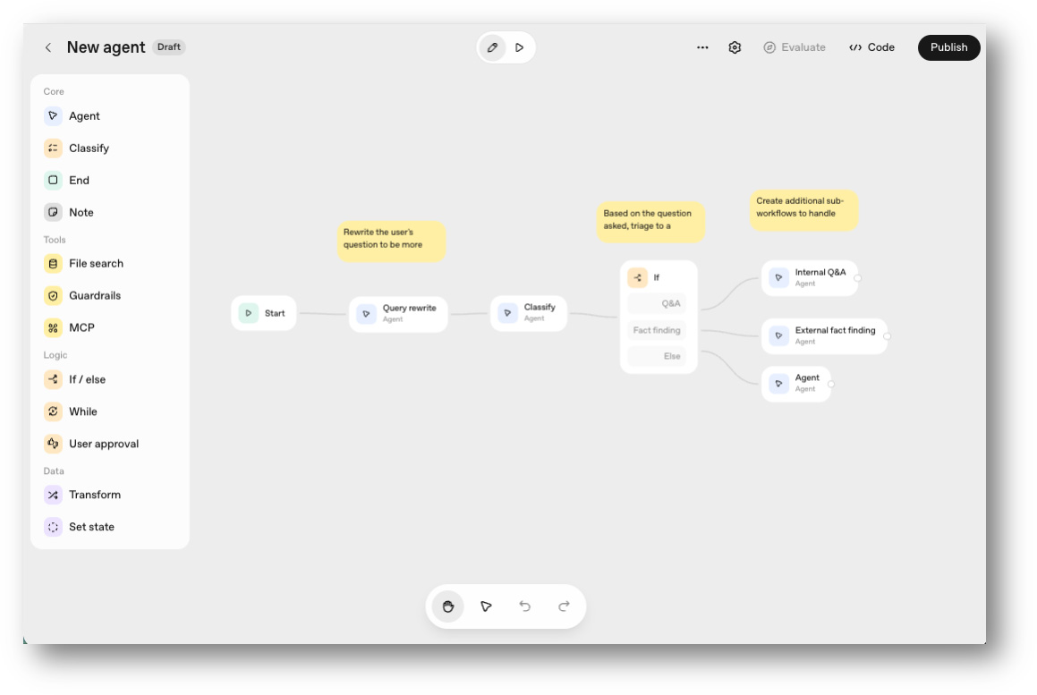Select the Classify node in sidebar
This screenshot has height=695, width=1037.
[x=89, y=148]
